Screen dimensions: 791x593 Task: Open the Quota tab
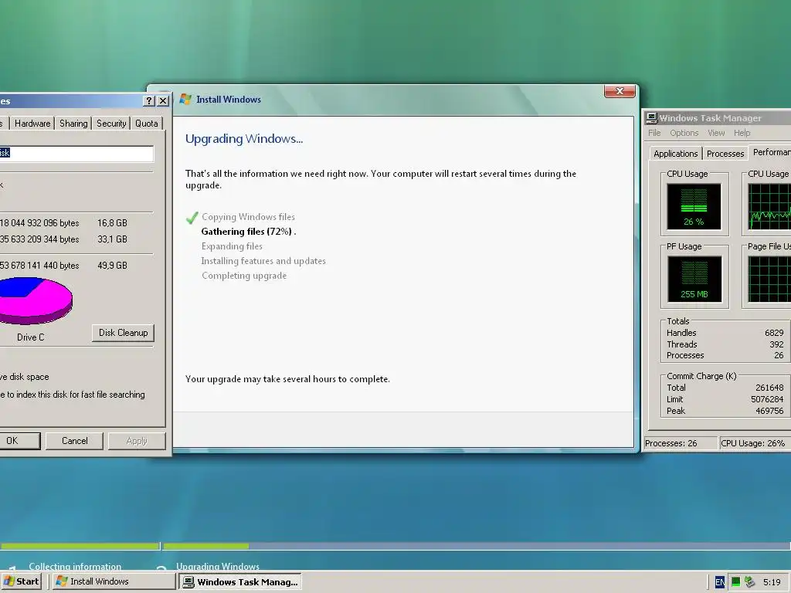pos(146,123)
